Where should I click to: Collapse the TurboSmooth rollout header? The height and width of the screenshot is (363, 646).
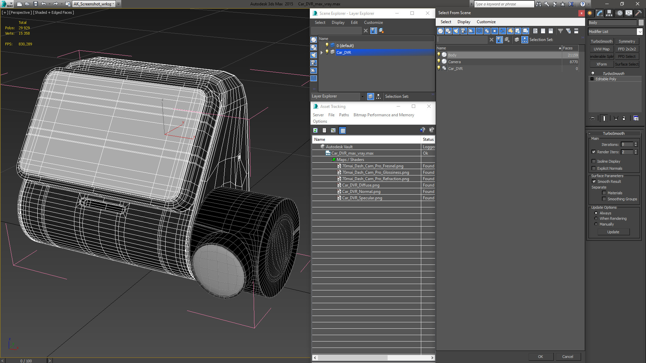[x=614, y=133]
